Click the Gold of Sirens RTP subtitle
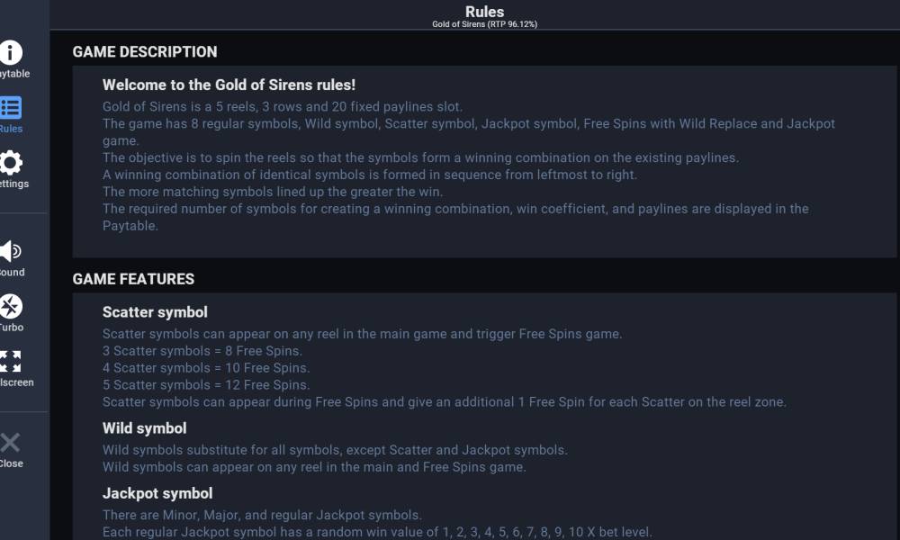The image size is (900, 540). pyautogui.click(x=484, y=24)
